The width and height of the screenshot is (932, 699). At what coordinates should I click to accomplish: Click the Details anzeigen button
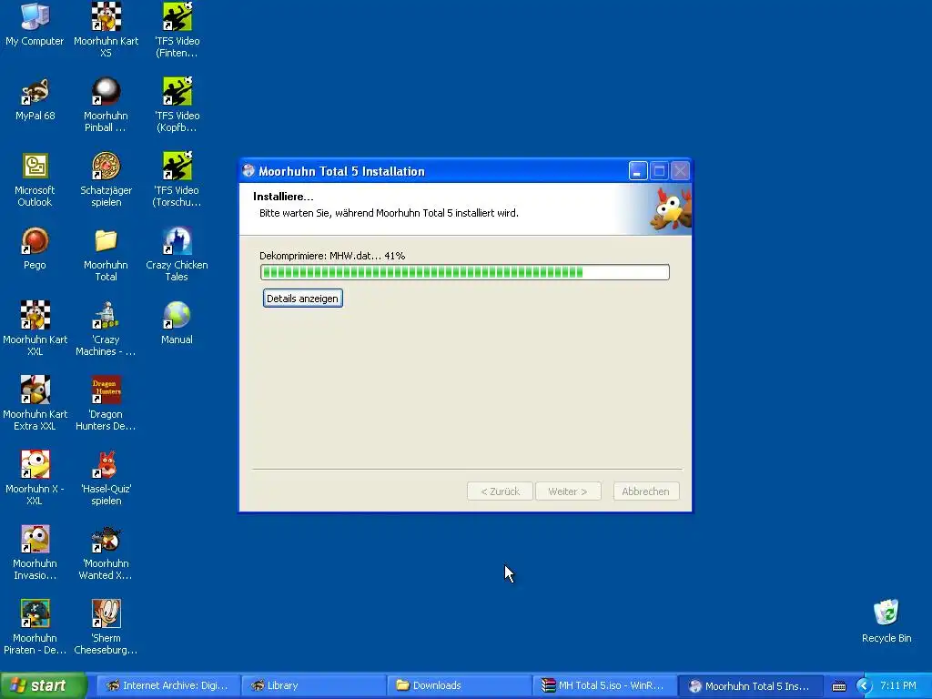[x=302, y=299]
